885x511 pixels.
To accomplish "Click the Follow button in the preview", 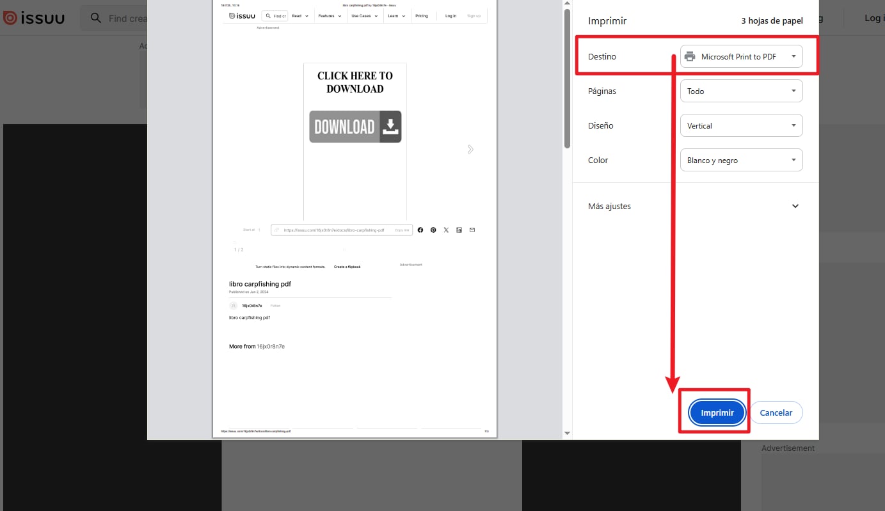I will click(x=275, y=306).
